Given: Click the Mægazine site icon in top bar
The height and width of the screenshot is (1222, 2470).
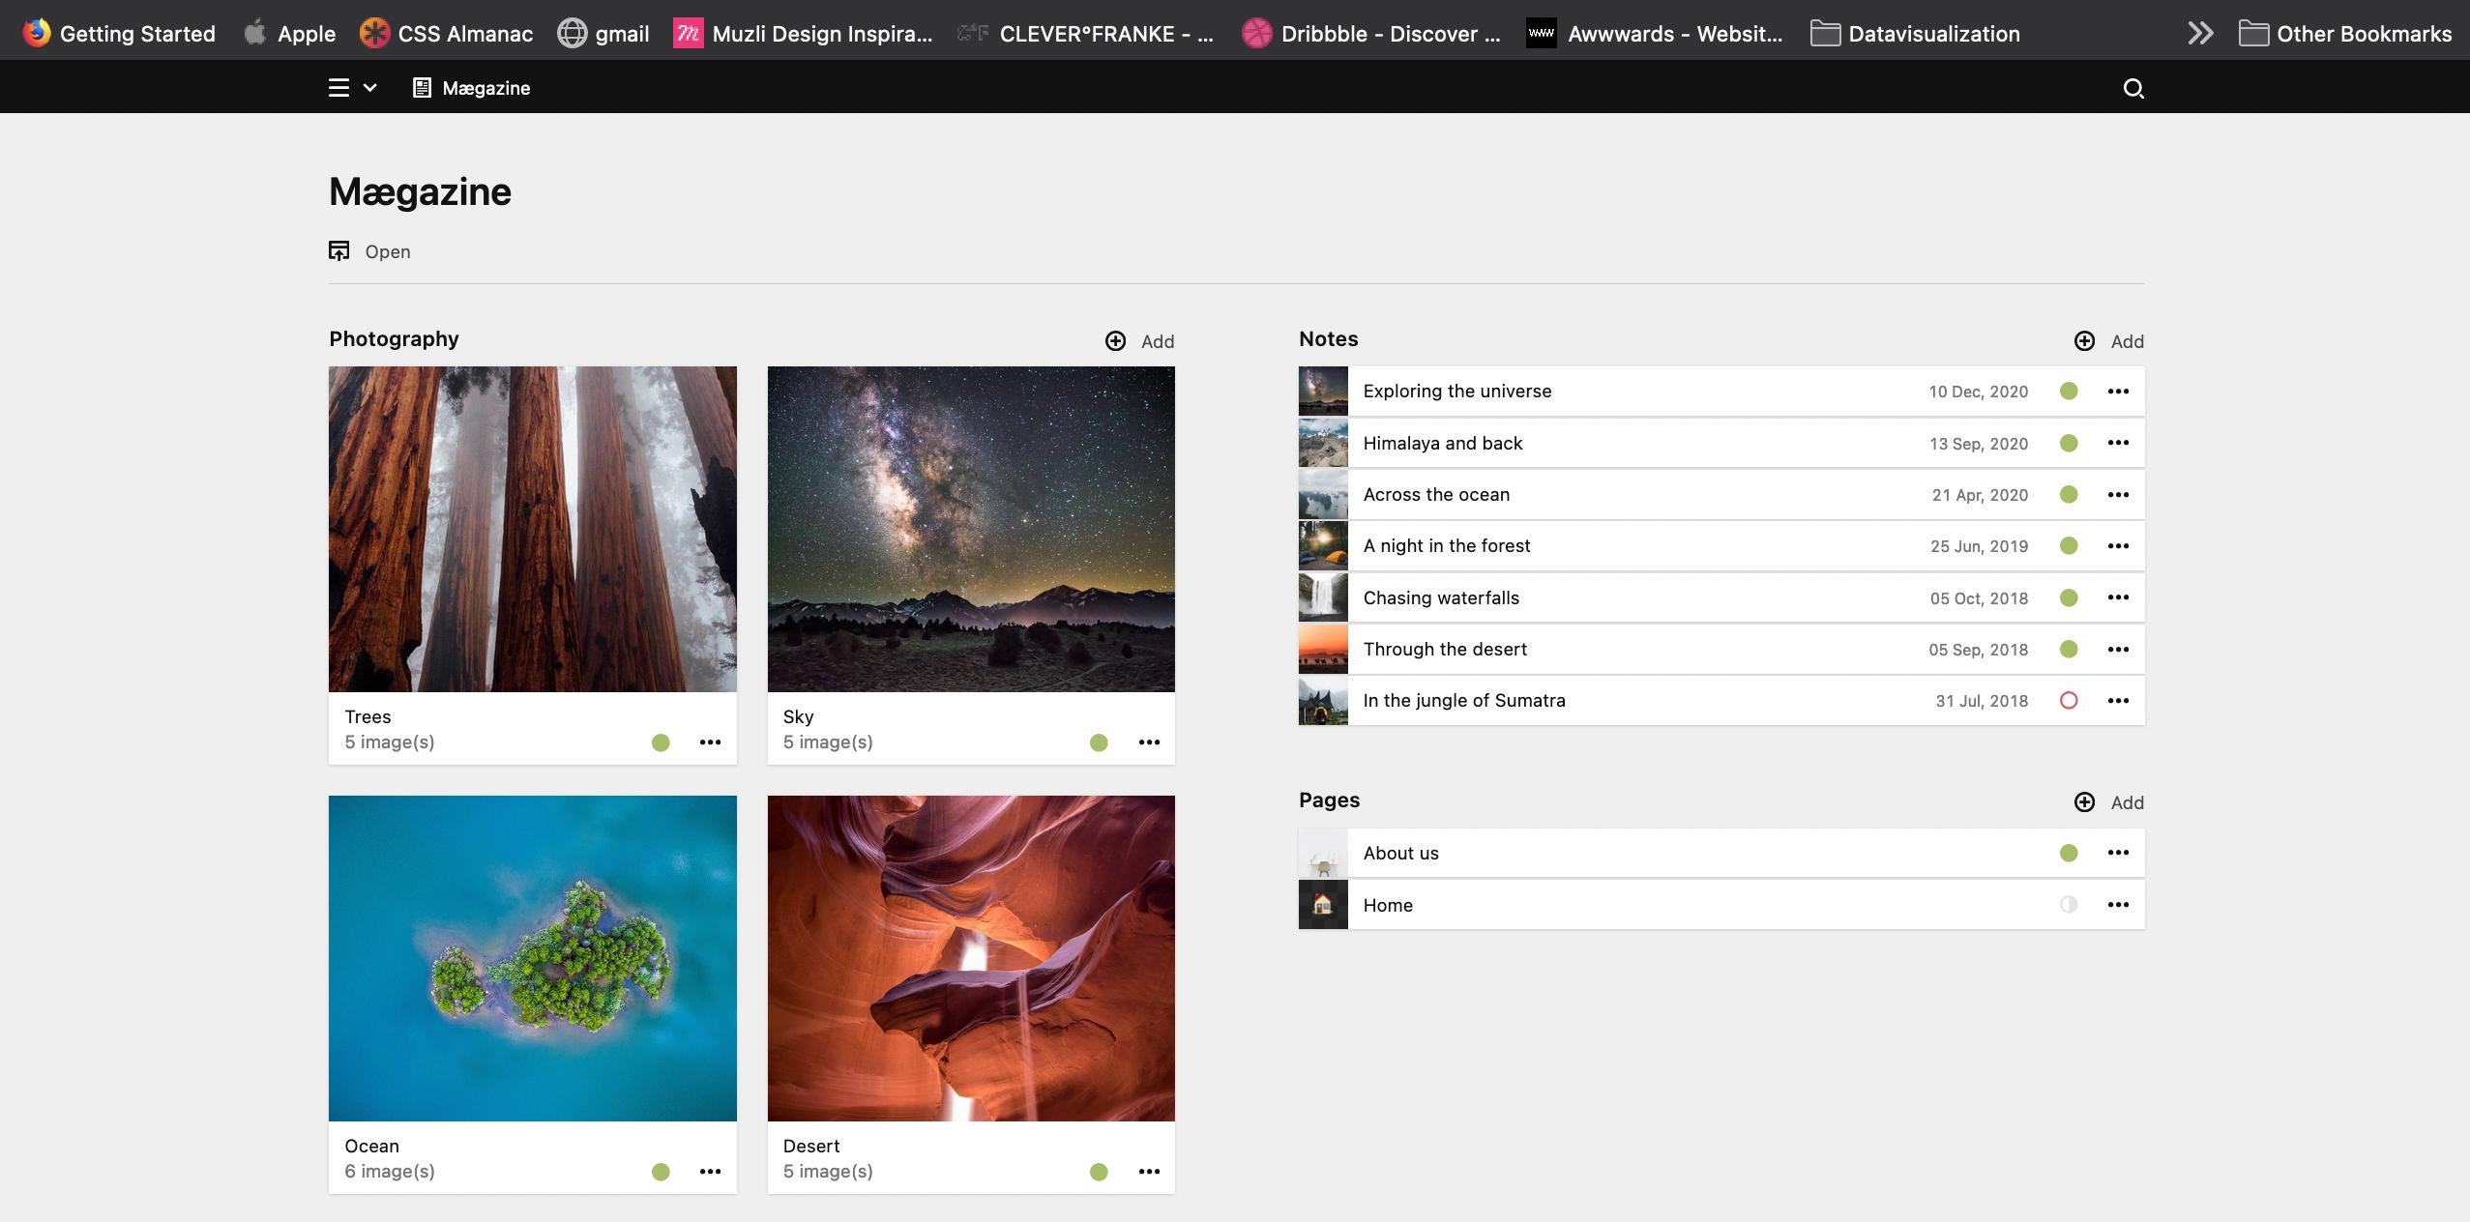Looking at the screenshot, I should [422, 88].
